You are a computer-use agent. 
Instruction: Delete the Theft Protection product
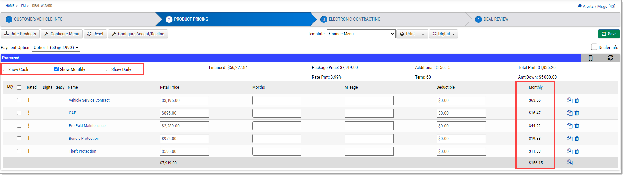[x=577, y=151]
